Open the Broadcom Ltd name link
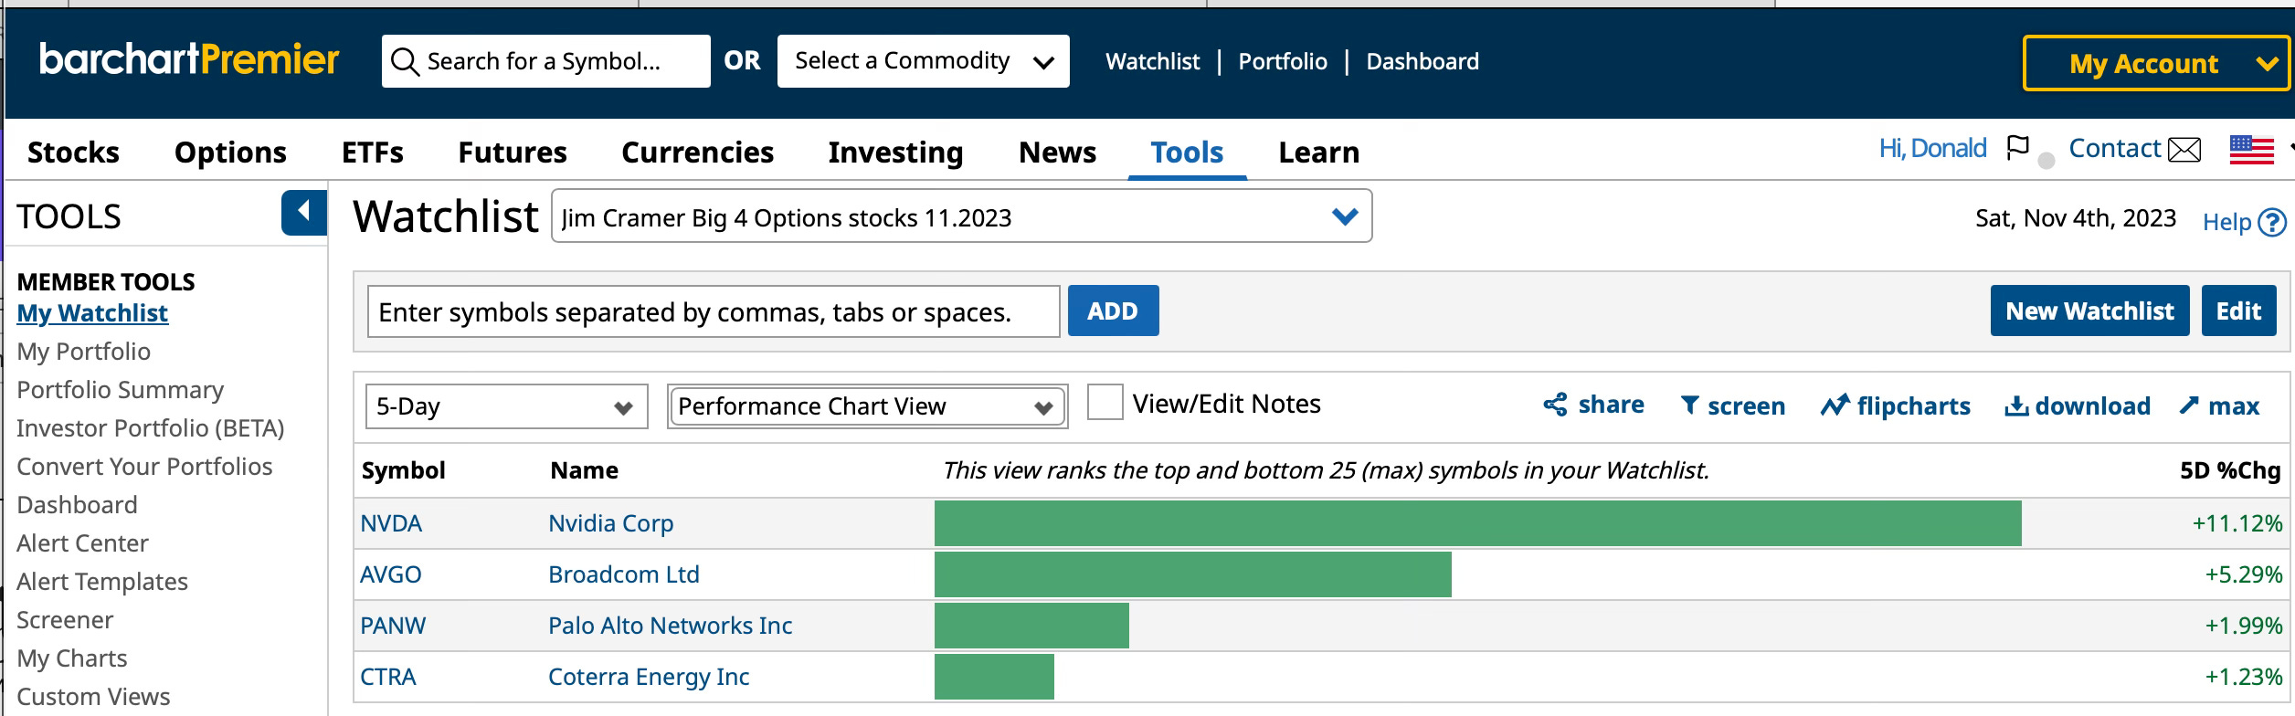 click(x=624, y=574)
